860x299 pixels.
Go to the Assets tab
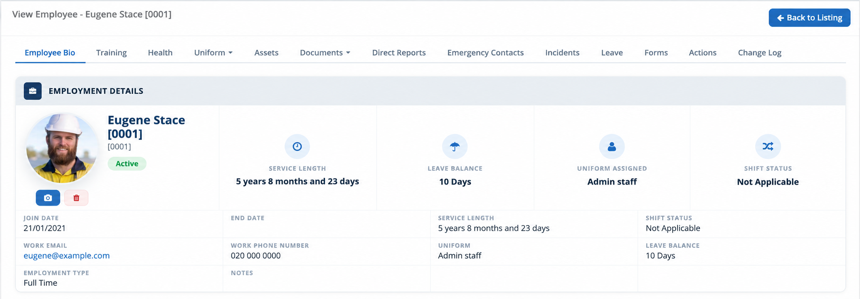point(266,53)
